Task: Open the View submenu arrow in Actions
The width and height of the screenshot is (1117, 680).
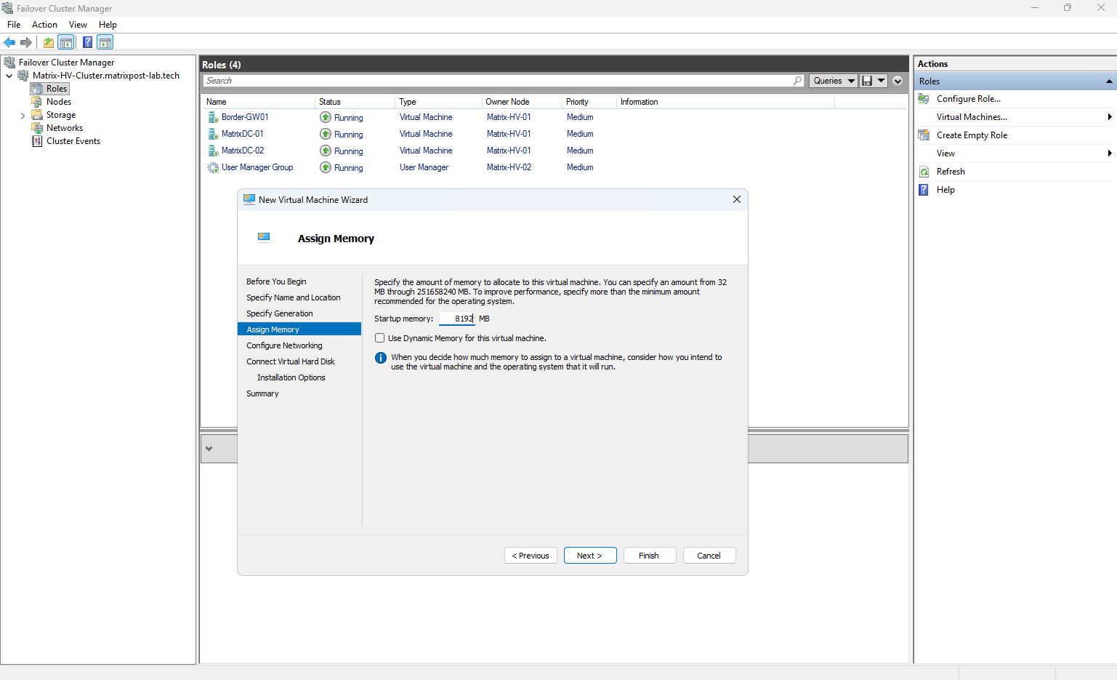Action: click(1109, 153)
